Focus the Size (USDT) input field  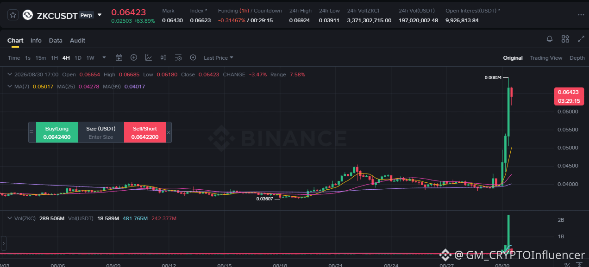pyautogui.click(x=101, y=137)
